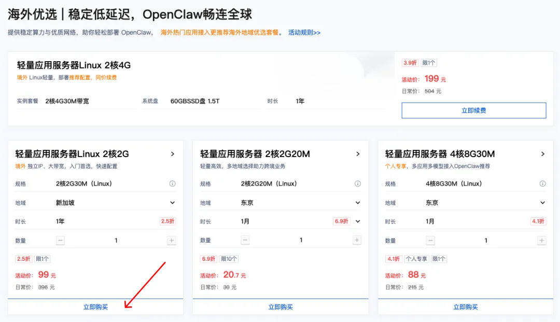Click the 88 元 activity price
Screen dimensions: 560x322
coord(416,275)
